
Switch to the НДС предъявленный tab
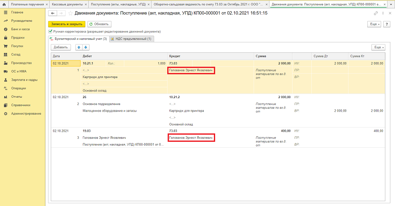tap(132, 39)
